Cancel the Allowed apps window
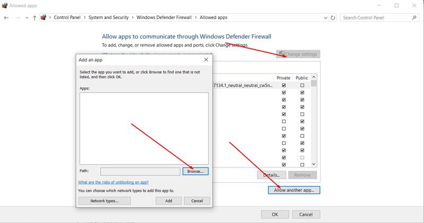Screen dimensions: 424x223 (x=306, y=215)
